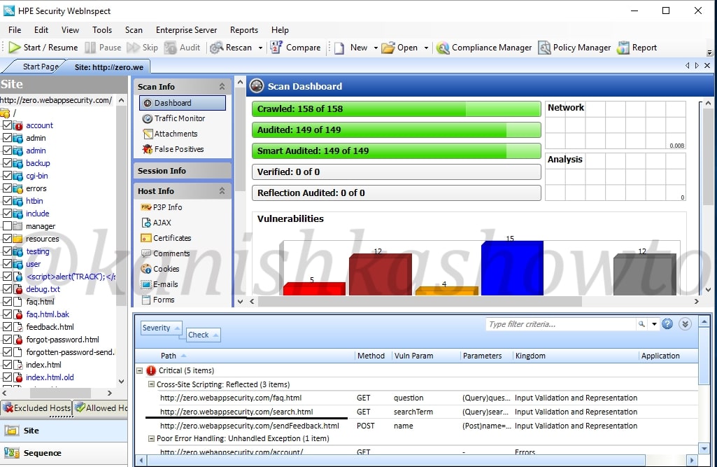Image resolution: width=717 pixels, height=467 pixels.
Task: Click the Session Info header
Action: (182, 171)
